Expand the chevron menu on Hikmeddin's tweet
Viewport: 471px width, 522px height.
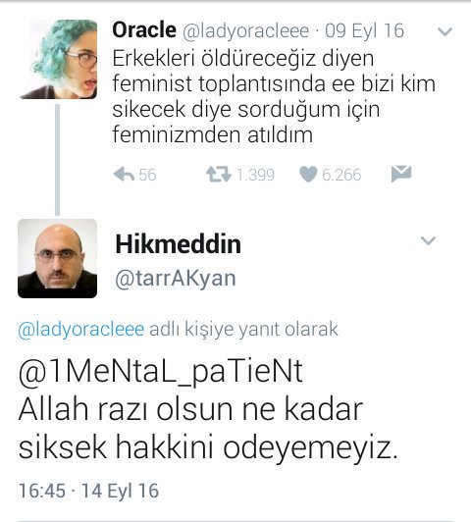pyautogui.click(x=428, y=240)
